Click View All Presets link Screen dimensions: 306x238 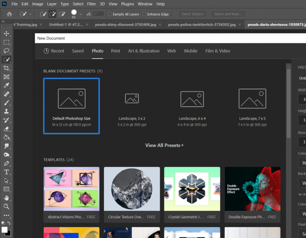tap(164, 145)
